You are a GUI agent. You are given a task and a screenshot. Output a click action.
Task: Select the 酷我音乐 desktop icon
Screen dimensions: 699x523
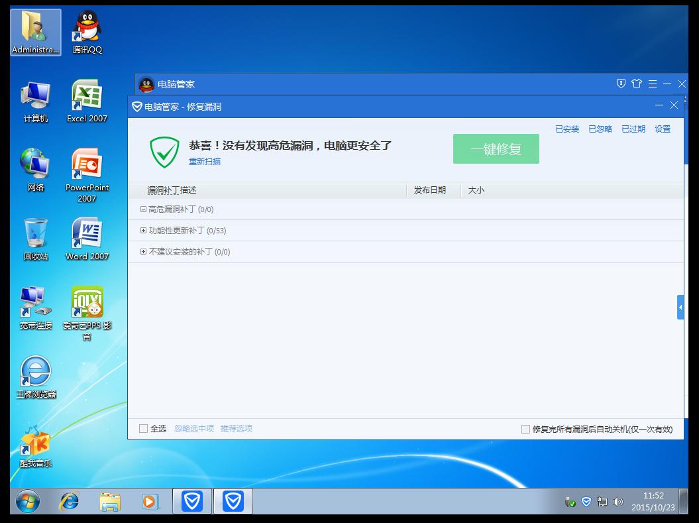(x=36, y=446)
